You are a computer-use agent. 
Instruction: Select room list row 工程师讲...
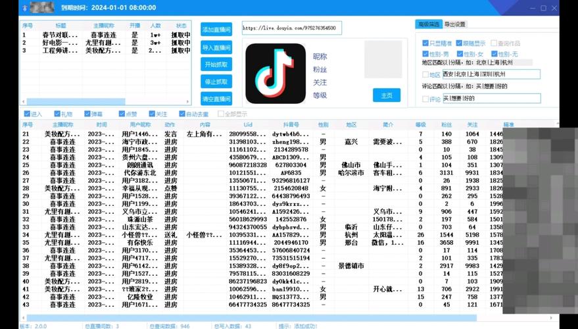(106, 51)
